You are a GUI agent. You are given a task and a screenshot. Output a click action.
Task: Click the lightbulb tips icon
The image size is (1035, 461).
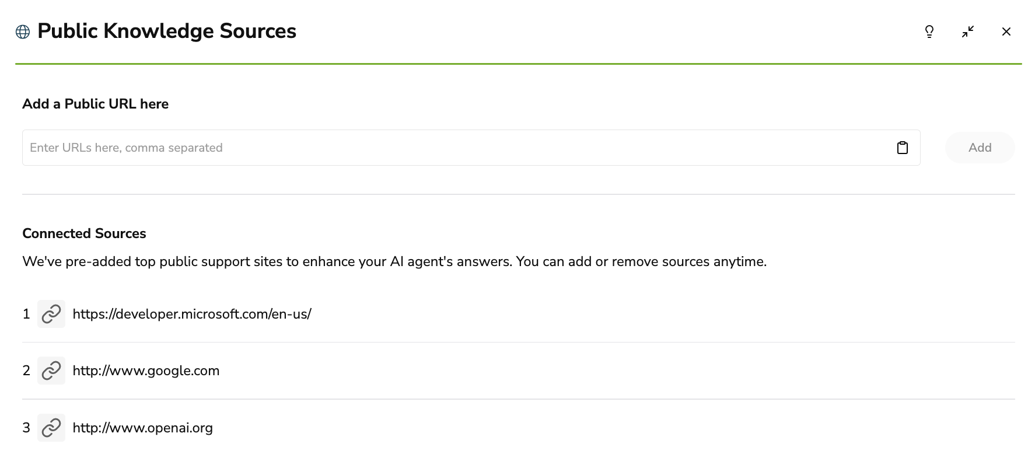[929, 32]
